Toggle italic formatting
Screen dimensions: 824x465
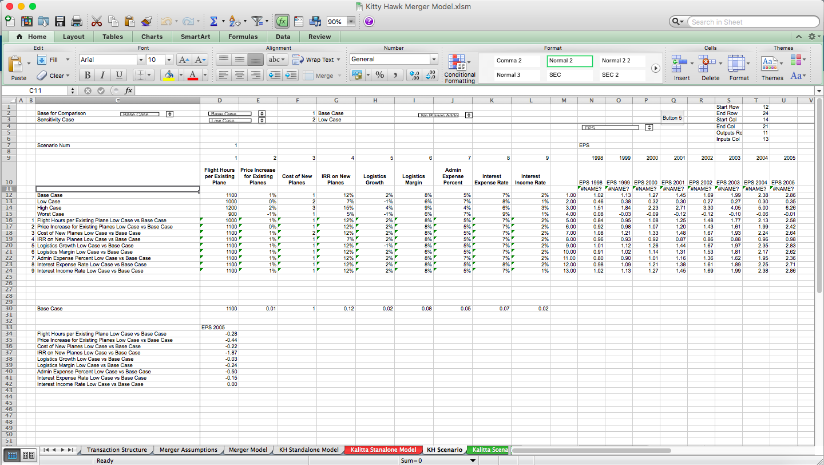[x=102, y=75]
